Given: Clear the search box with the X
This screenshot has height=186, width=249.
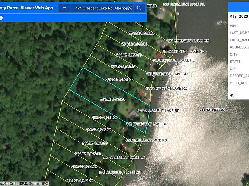Looking at the screenshot, I should tap(130, 8).
